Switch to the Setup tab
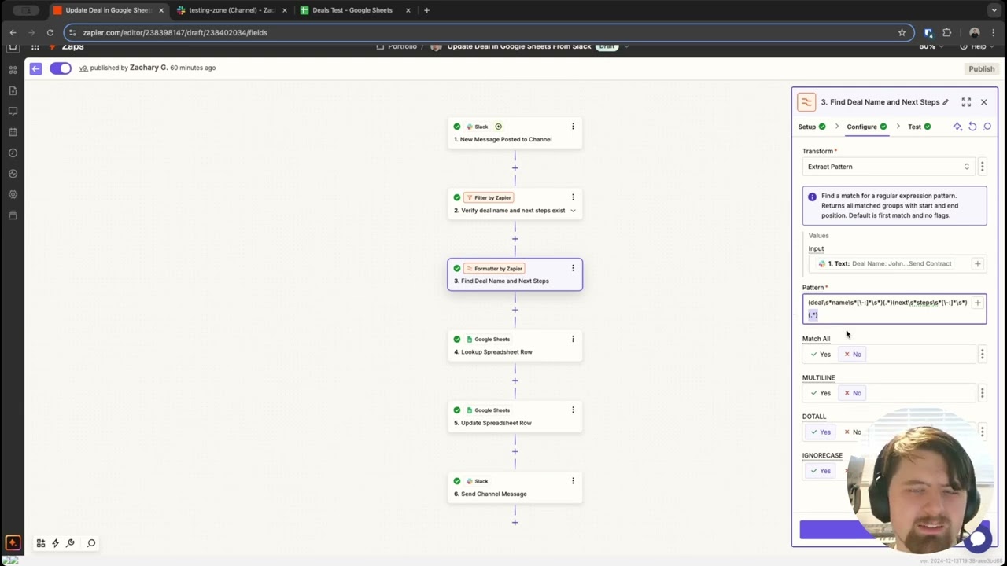The height and width of the screenshot is (566, 1007). [x=812, y=127]
